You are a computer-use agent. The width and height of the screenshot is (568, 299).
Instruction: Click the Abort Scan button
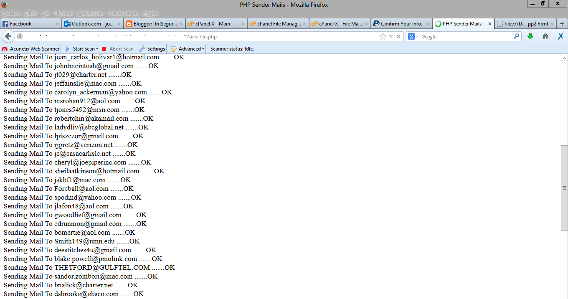(118, 49)
